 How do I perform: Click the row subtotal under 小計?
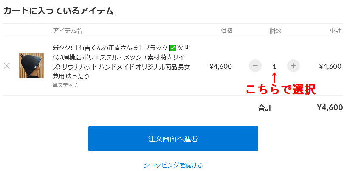tap(330, 66)
